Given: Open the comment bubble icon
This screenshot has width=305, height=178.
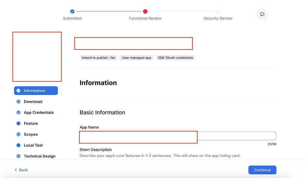Looking at the screenshot, I should click(x=262, y=14).
